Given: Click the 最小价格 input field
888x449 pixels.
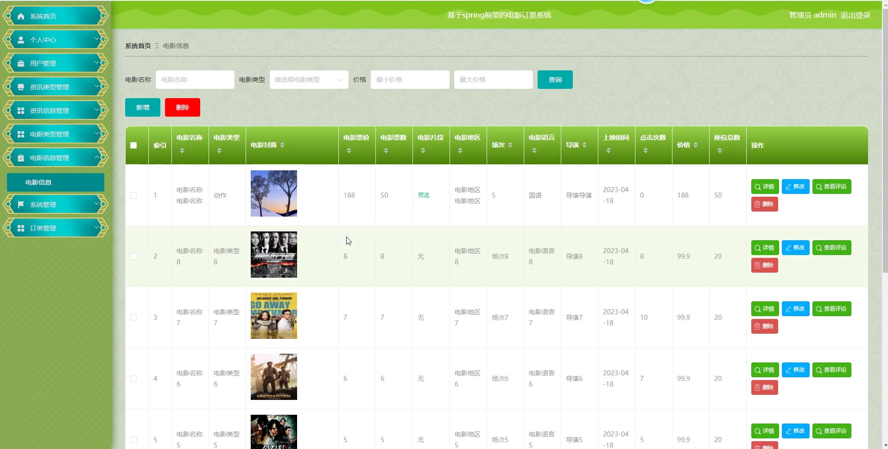Looking at the screenshot, I should point(410,80).
